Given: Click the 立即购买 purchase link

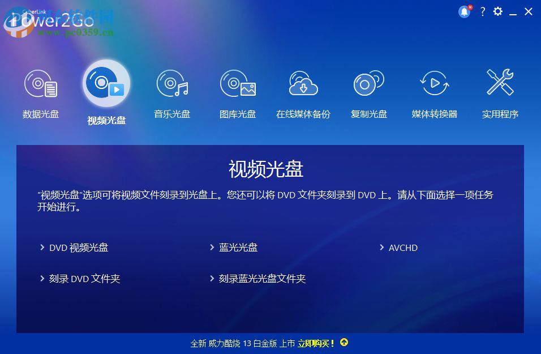Looking at the screenshot, I should pos(315,343).
